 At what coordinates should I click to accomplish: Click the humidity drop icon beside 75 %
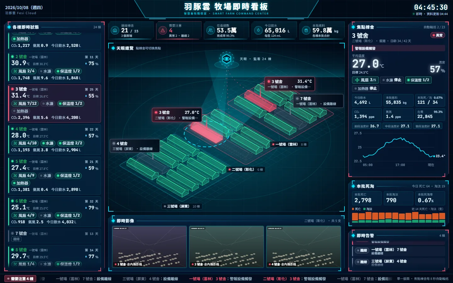[x=86, y=64]
